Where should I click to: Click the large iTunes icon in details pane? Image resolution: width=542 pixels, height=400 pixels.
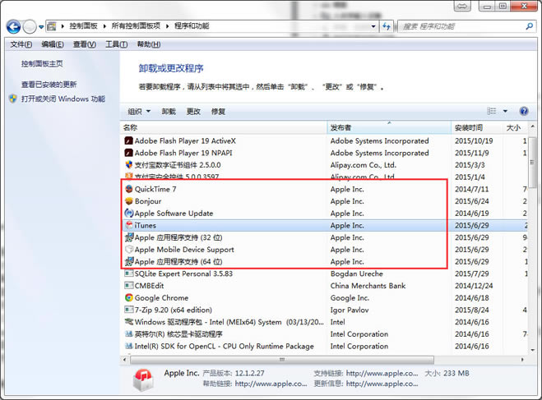tap(143, 379)
